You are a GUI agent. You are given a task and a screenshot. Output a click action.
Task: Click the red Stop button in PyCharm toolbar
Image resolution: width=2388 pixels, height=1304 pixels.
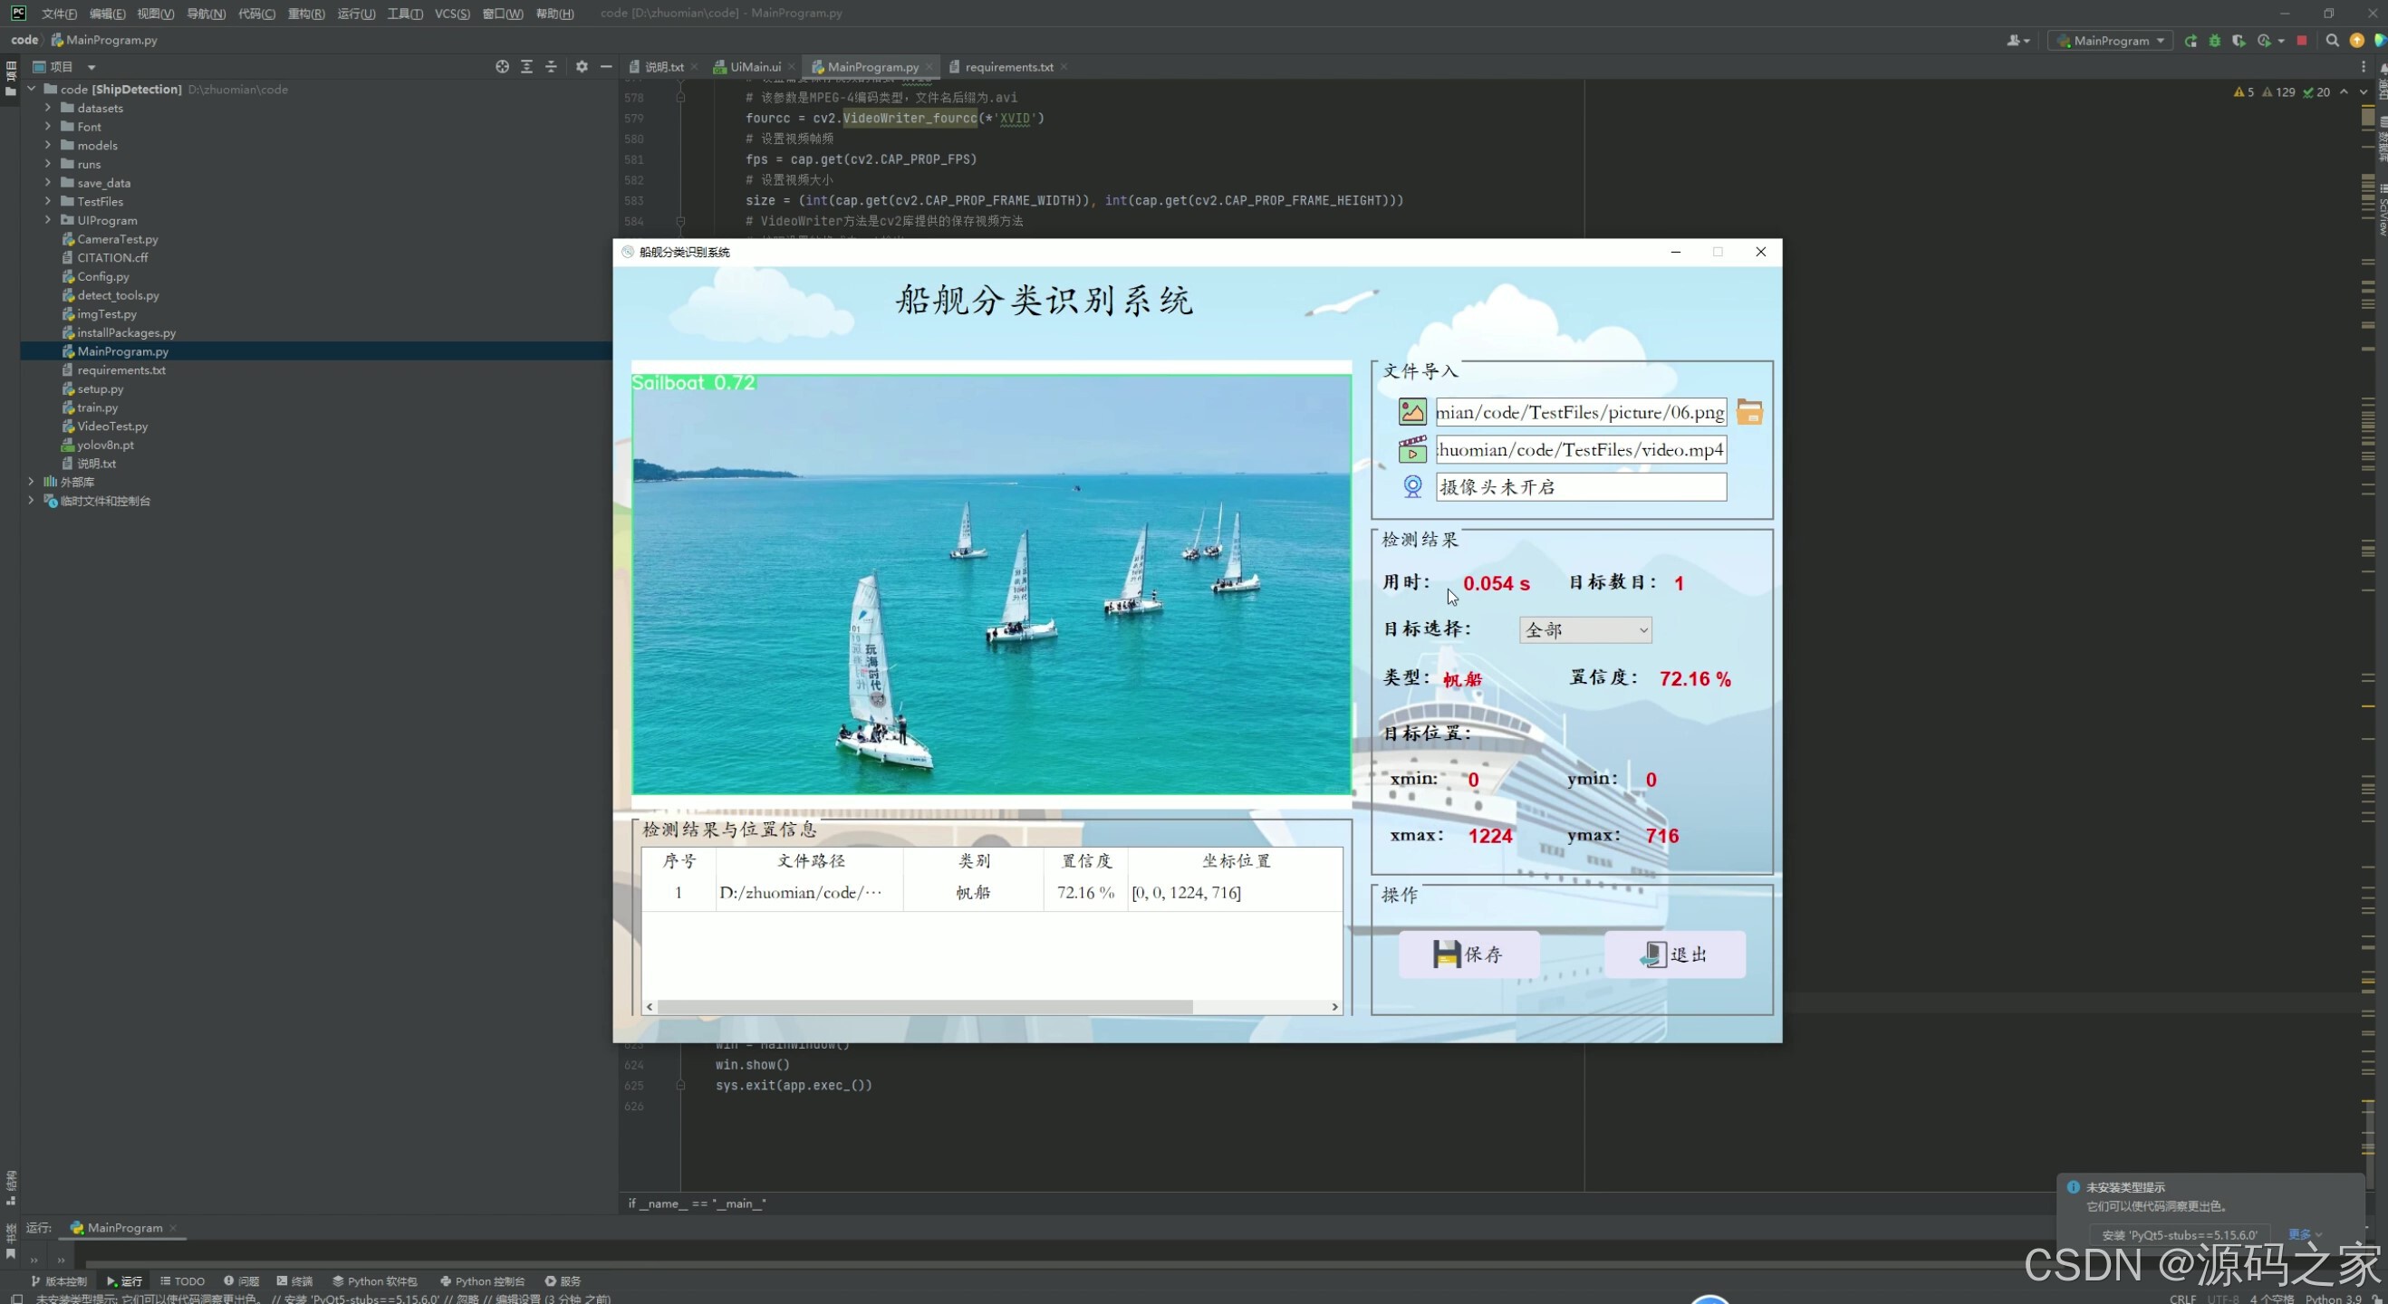coord(2302,40)
